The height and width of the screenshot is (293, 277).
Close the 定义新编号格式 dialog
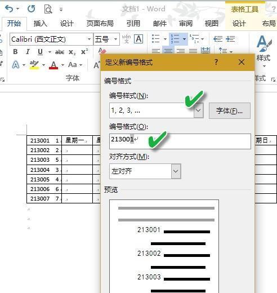[x=242, y=62]
